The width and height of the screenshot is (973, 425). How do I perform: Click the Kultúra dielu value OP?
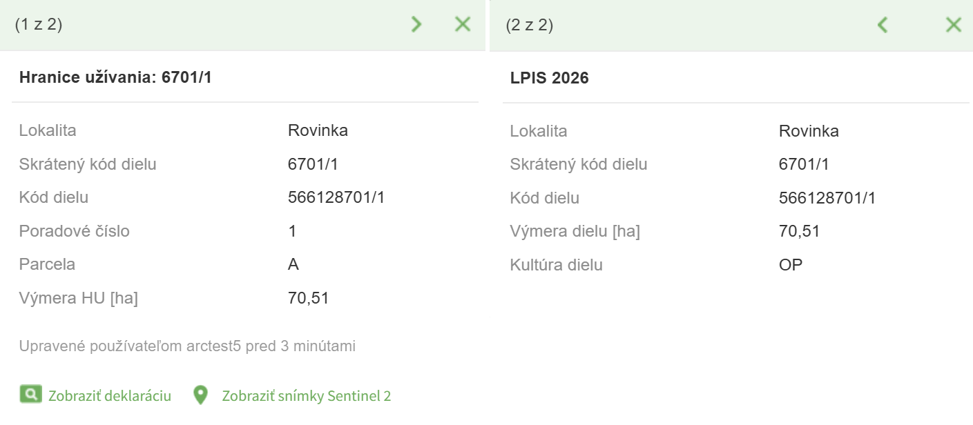pos(791,265)
